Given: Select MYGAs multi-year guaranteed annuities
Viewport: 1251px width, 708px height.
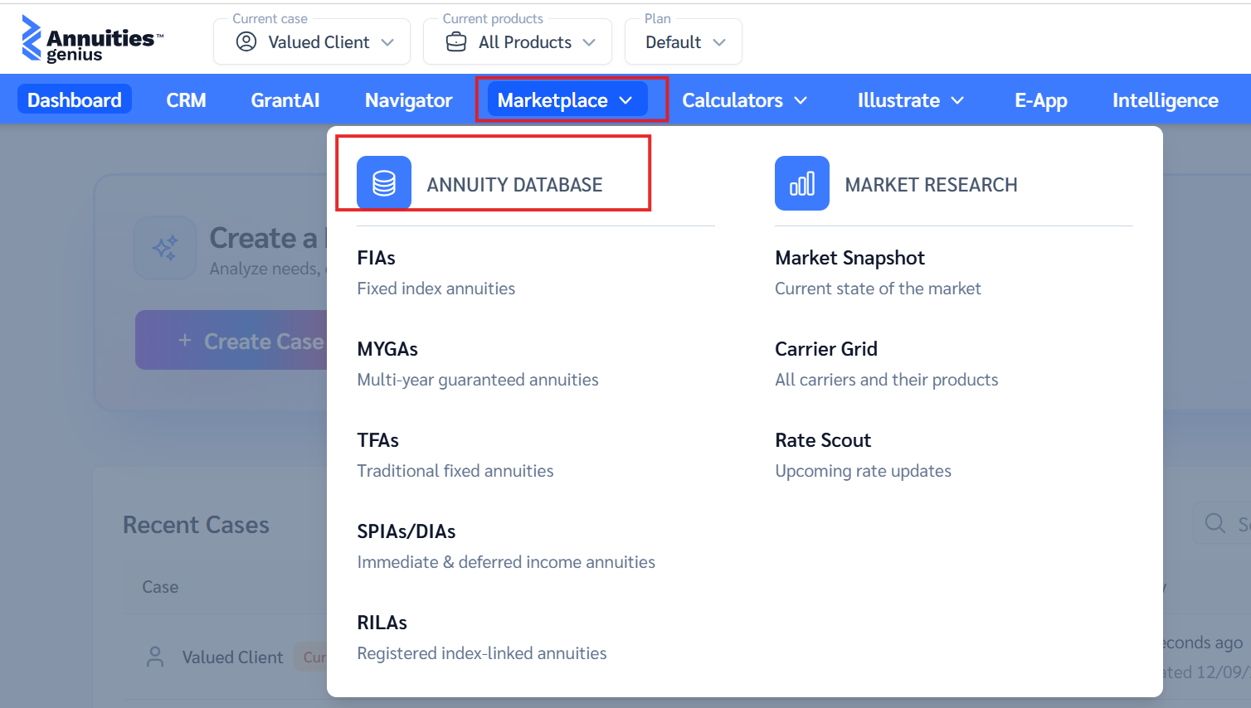Looking at the screenshot, I should (478, 364).
